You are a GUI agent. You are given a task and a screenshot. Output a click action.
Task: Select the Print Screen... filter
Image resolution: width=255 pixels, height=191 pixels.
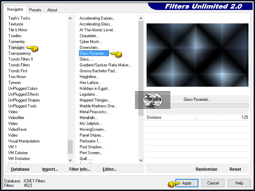click(91, 153)
